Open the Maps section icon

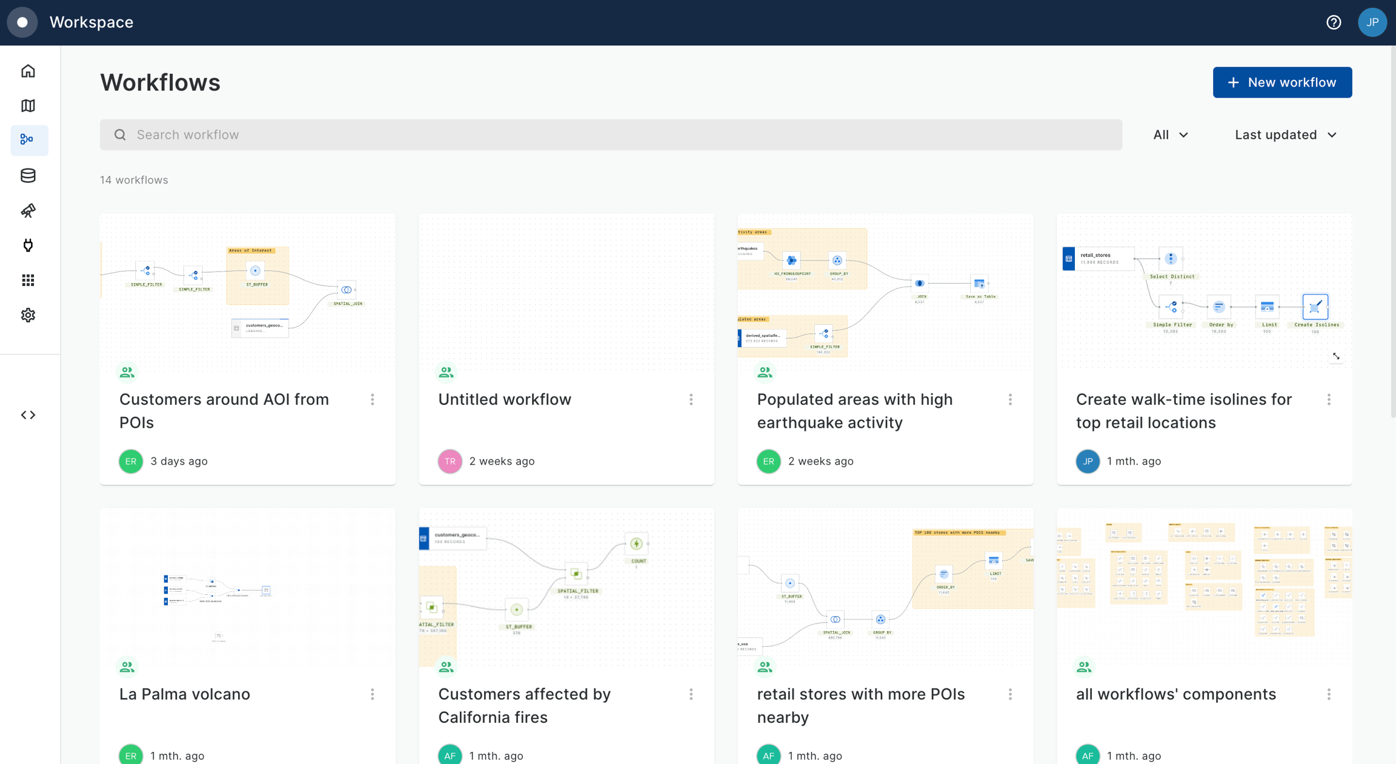click(28, 105)
